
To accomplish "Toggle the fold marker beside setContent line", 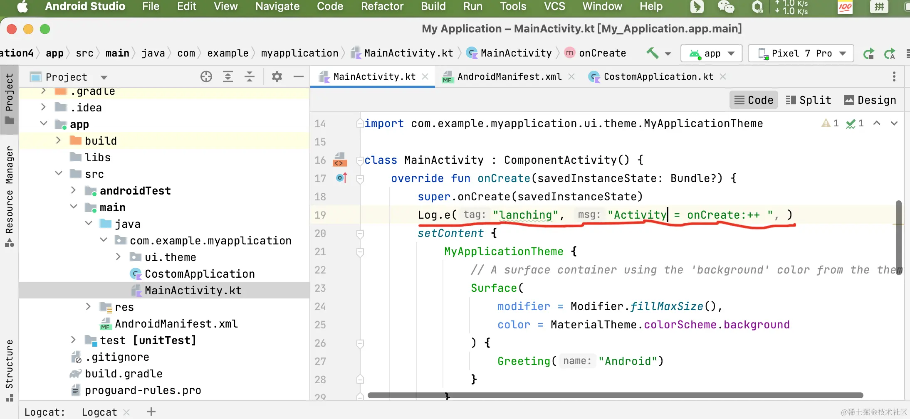I will point(360,233).
